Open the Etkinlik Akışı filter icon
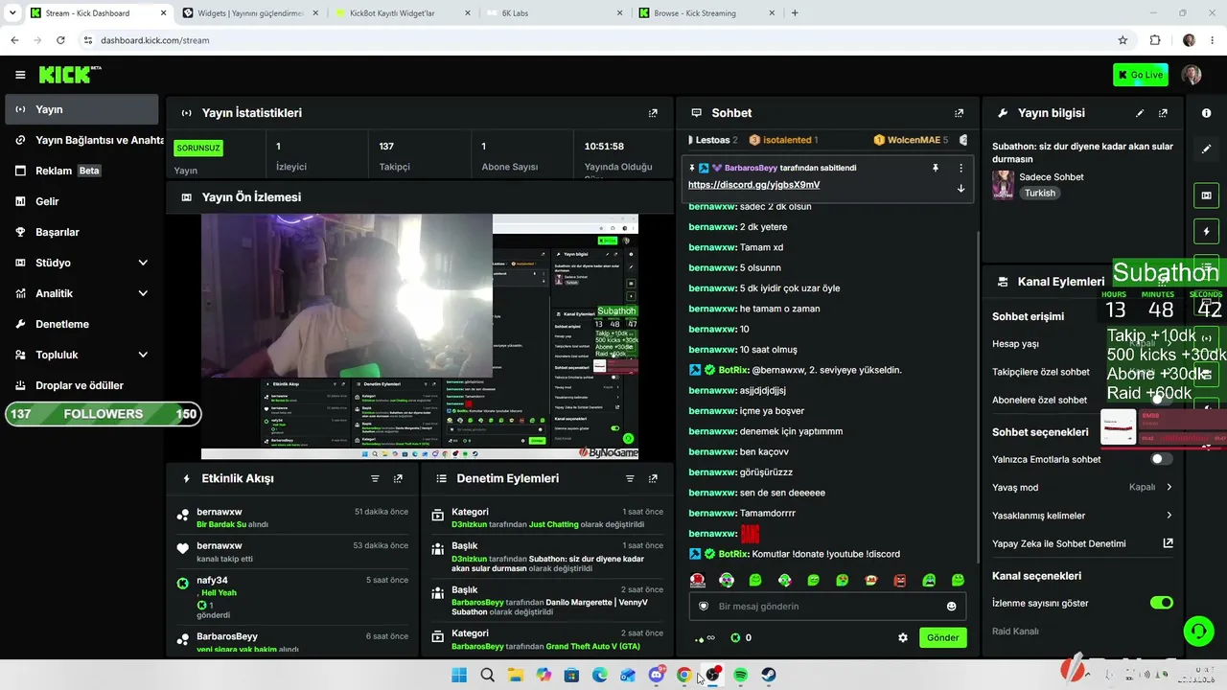This screenshot has width=1227, height=690. coord(375,478)
